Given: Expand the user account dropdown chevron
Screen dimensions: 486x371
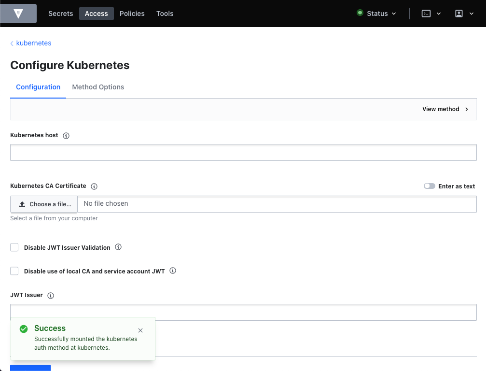Looking at the screenshot, I should coord(472,14).
